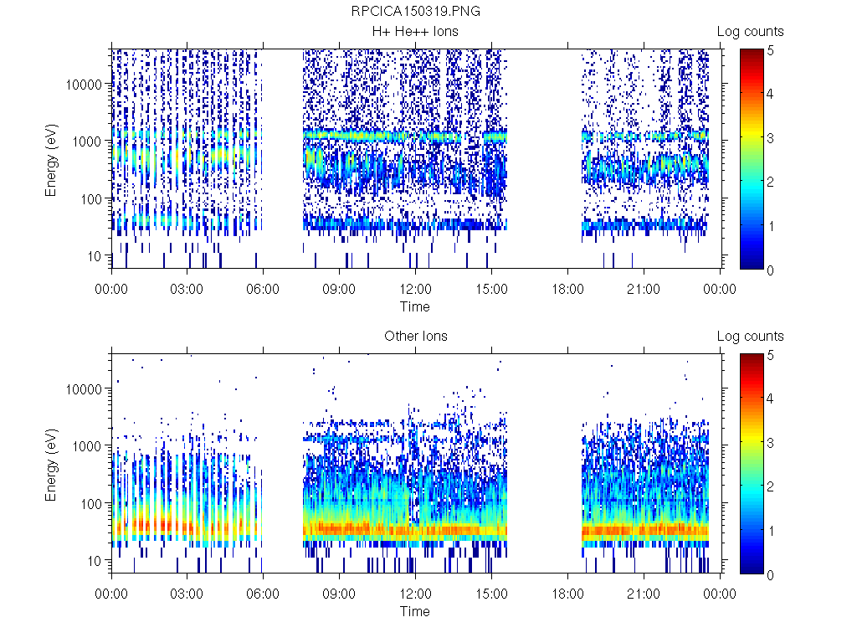This screenshot has height=643, width=857.
Task: Click the 'Time' axis label under the bottom plot
Action: (415, 611)
